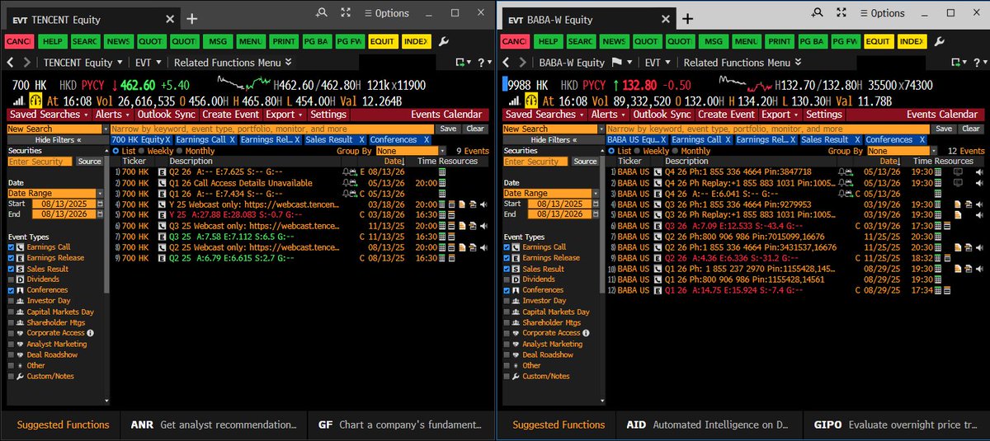Open Saved Searches dropdown in TENCENT window
Screen dimensions: 990x441
click(50, 115)
